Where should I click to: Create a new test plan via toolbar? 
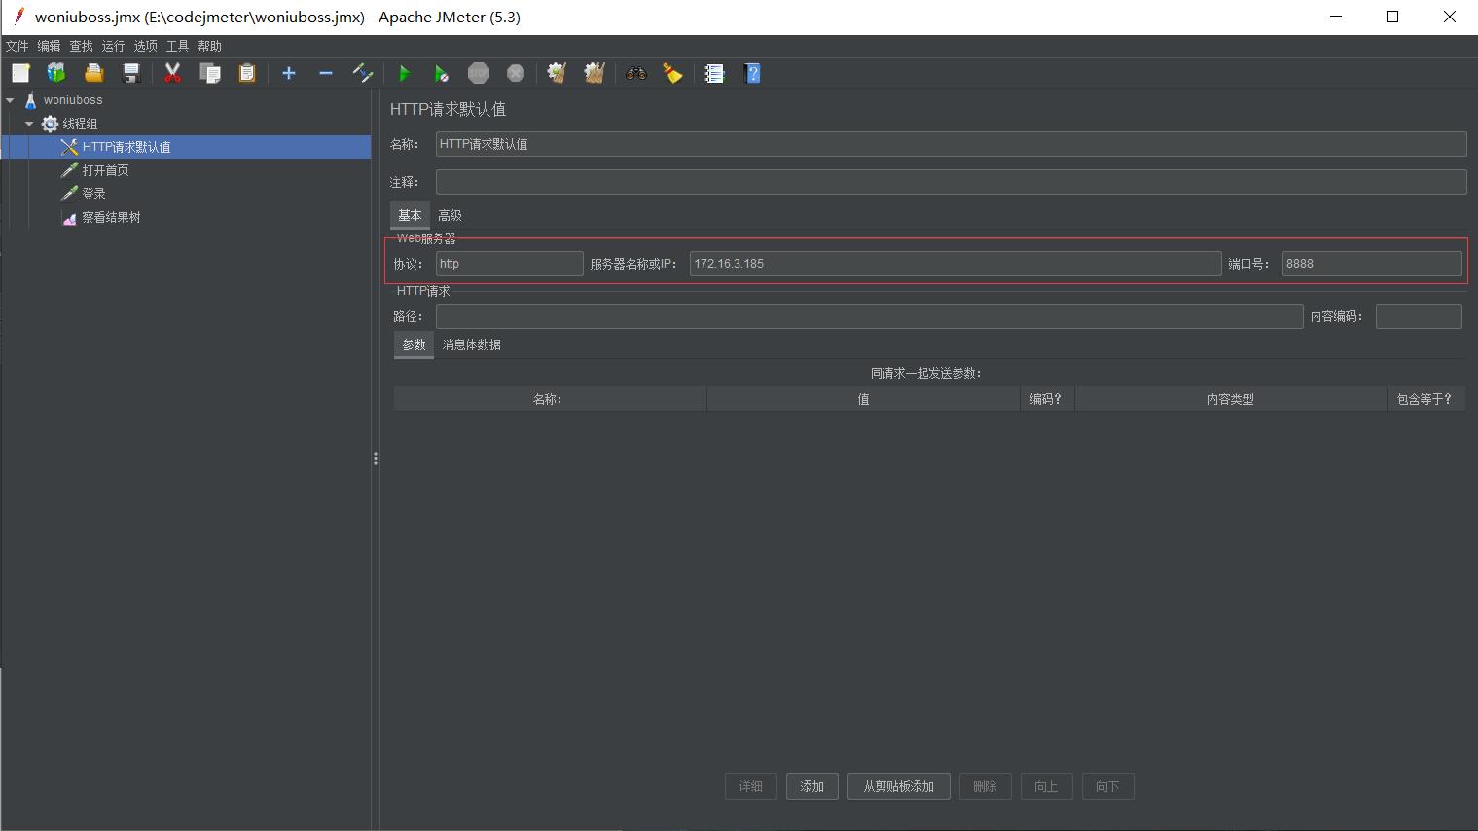(20, 73)
